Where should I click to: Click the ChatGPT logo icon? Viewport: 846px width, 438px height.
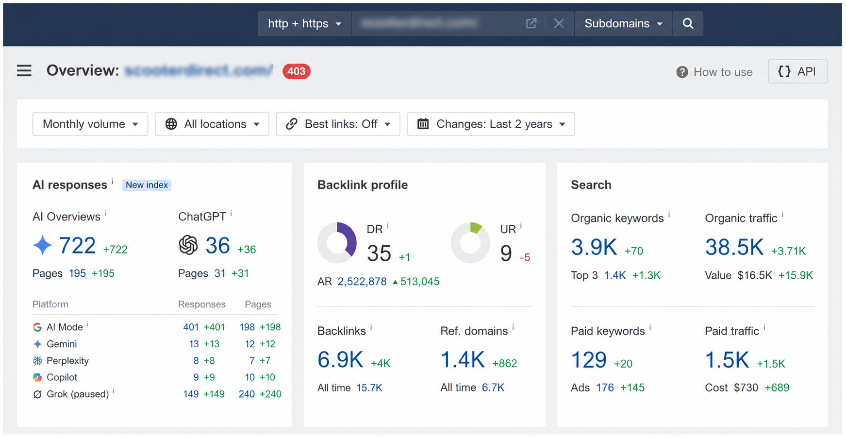tap(188, 245)
